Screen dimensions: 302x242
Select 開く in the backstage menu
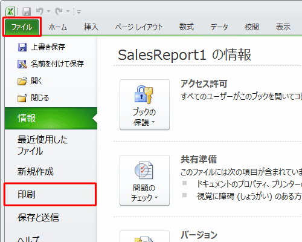coord(51,81)
